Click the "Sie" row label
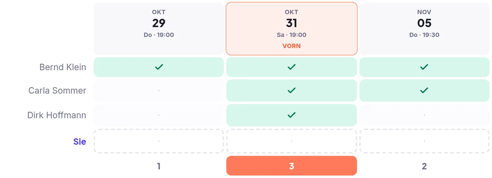The height and width of the screenshot is (178, 492). coord(80,141)
